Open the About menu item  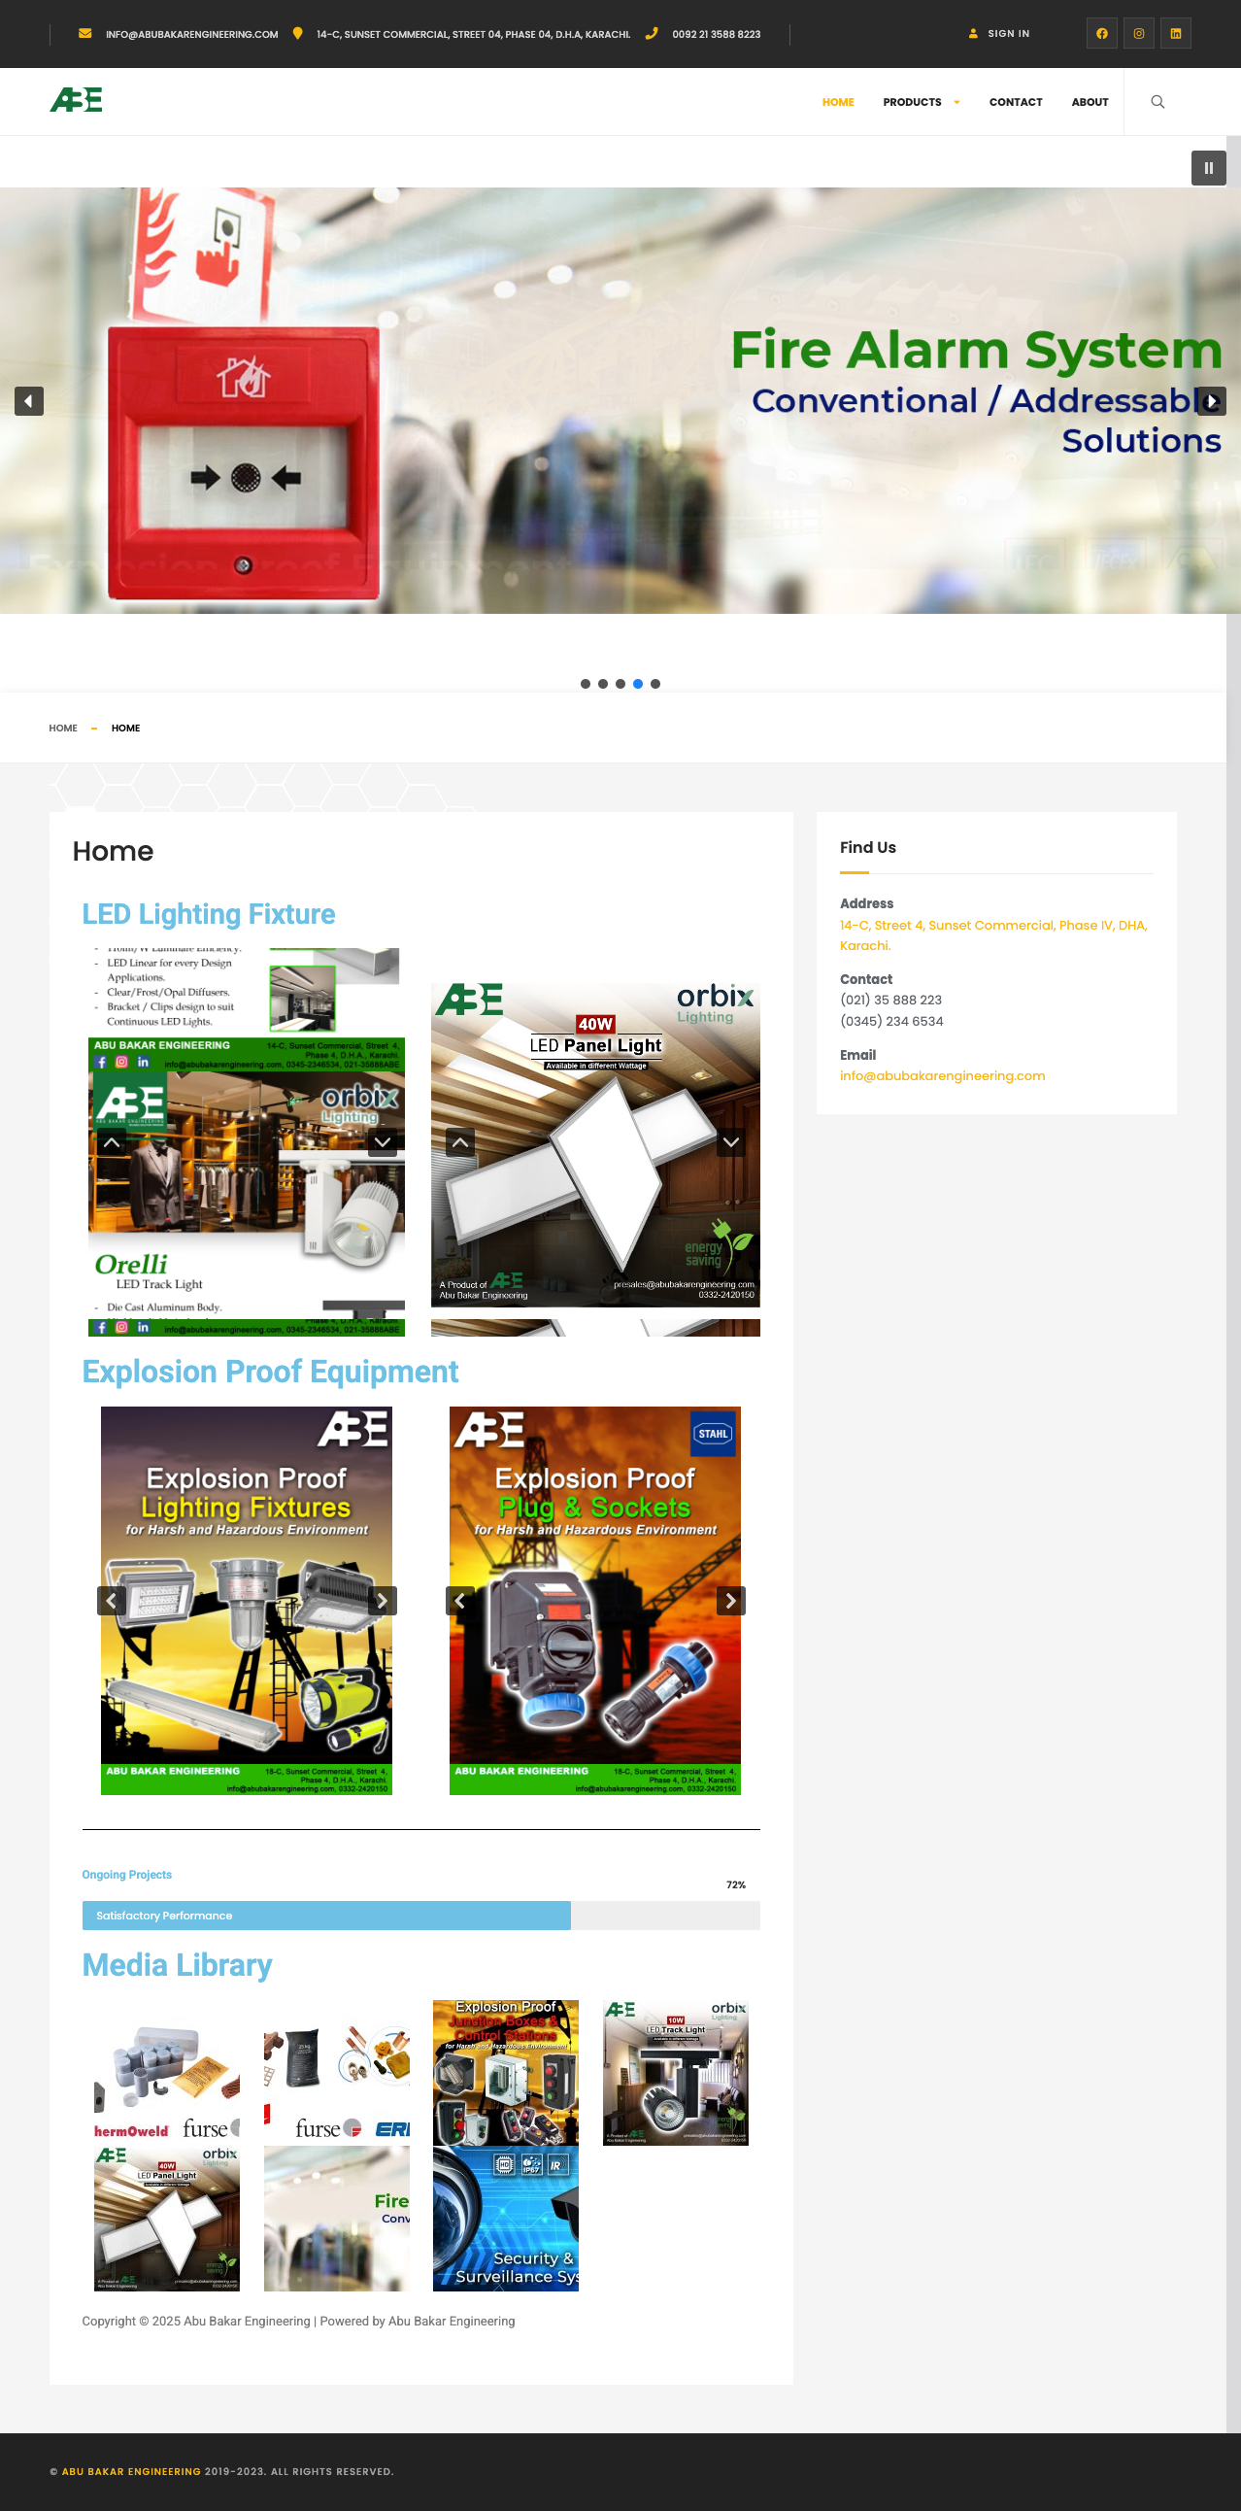coord(1090,102)
